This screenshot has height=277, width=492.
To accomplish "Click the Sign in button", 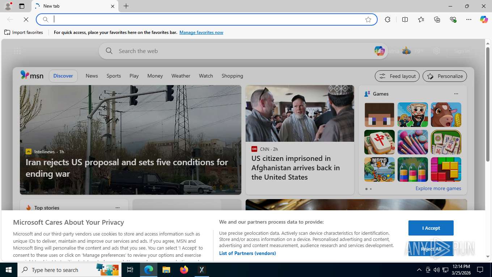I will click(462, 51).
